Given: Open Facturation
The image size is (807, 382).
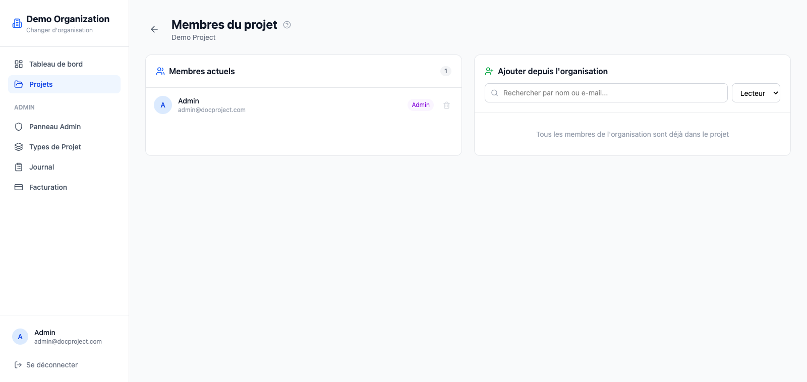Looking at the screenshot, I should pyautogui.click(x=64, y=187).
